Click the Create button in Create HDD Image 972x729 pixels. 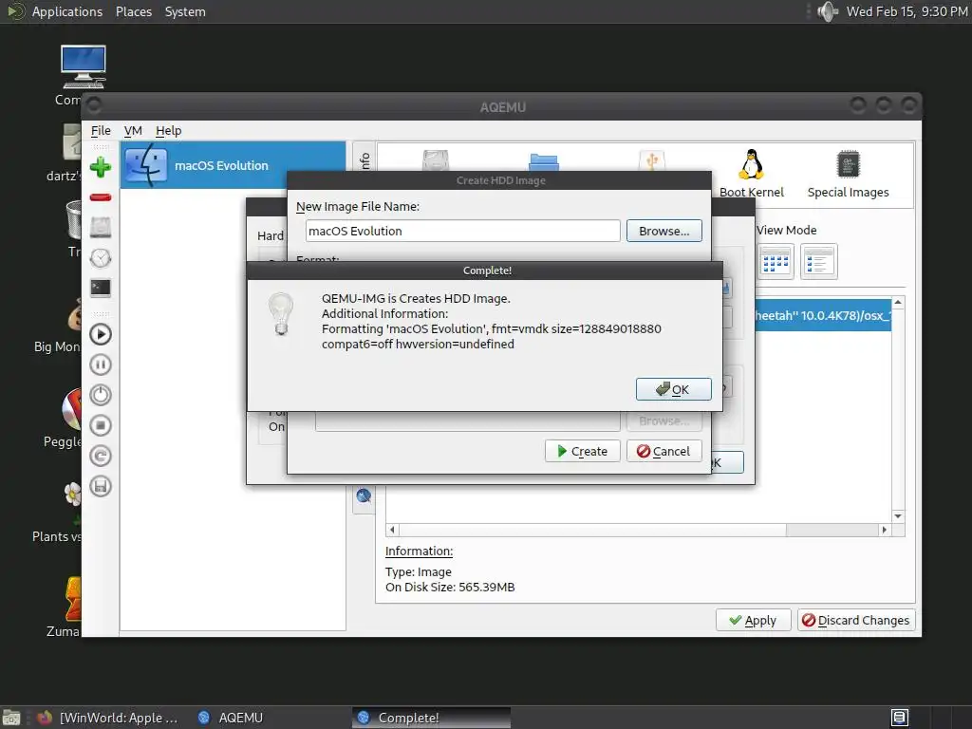point(582,451)
